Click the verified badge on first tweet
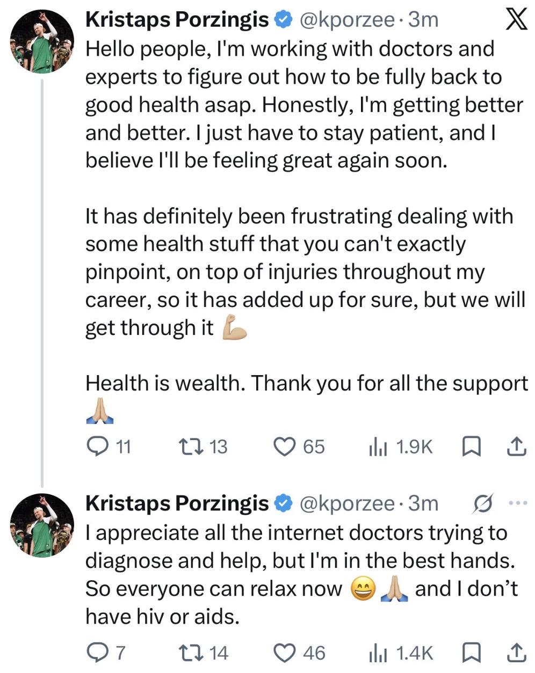 283,20
